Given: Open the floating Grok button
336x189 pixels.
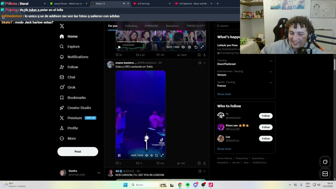Looking at the screenshot, I should click(325, 162).
